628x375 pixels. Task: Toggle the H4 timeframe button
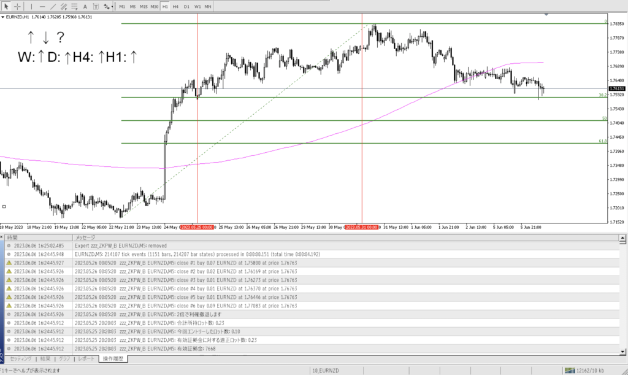click(x=175, y=6)
